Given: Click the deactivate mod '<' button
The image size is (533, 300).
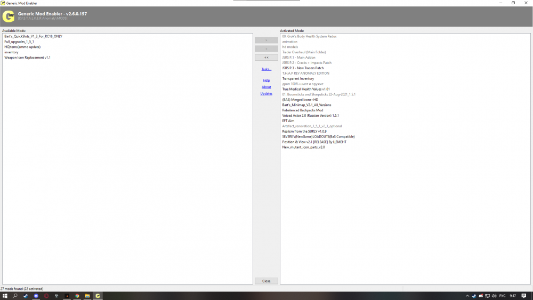Looking at the screenshot, I should point(266,49).
